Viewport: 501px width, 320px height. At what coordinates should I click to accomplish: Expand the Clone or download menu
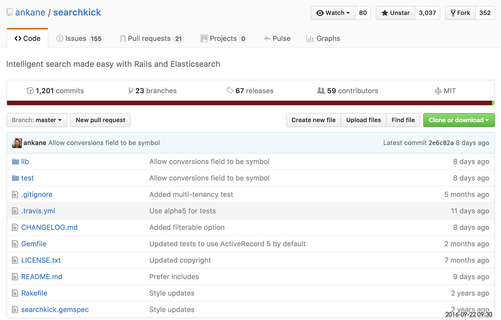point(459,120)
